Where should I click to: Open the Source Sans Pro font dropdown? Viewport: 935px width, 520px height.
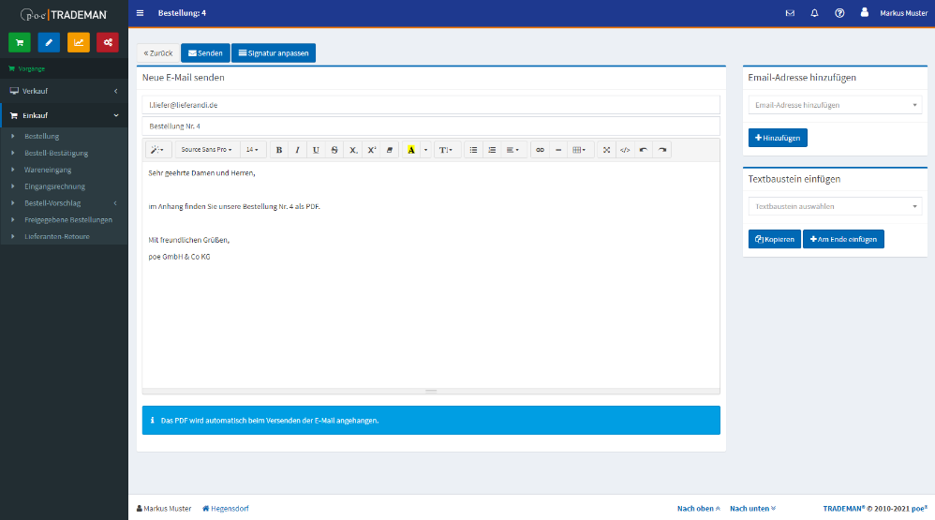pyautogui.click(x=206, y=150)
